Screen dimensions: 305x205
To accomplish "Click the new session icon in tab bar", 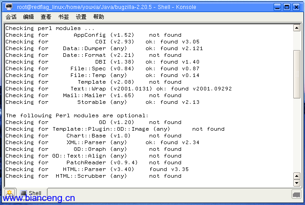I will 9,193.
